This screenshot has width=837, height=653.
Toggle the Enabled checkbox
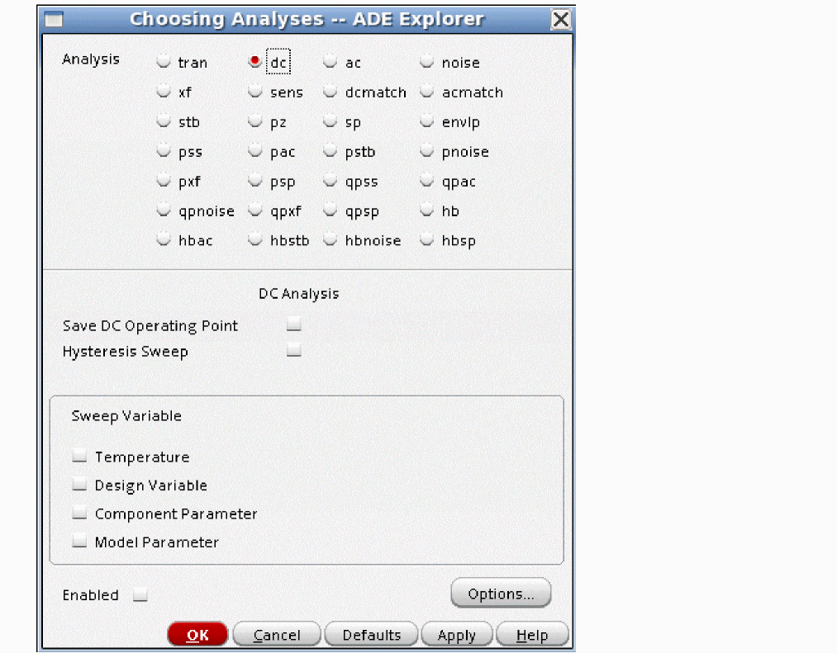(140, 594)
